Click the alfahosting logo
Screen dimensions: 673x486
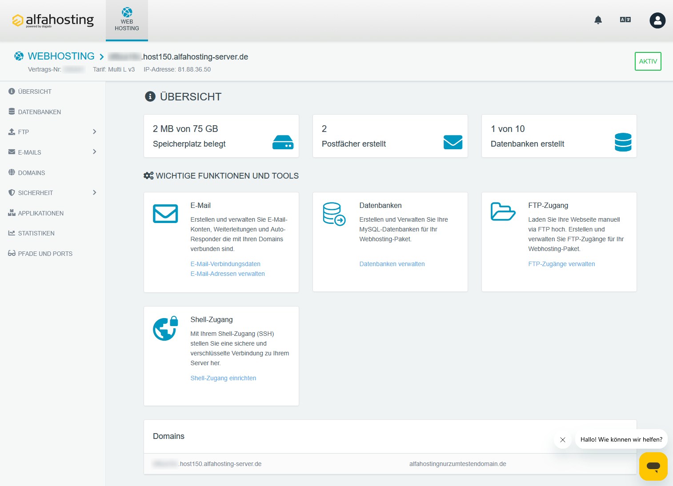(53, 20)
